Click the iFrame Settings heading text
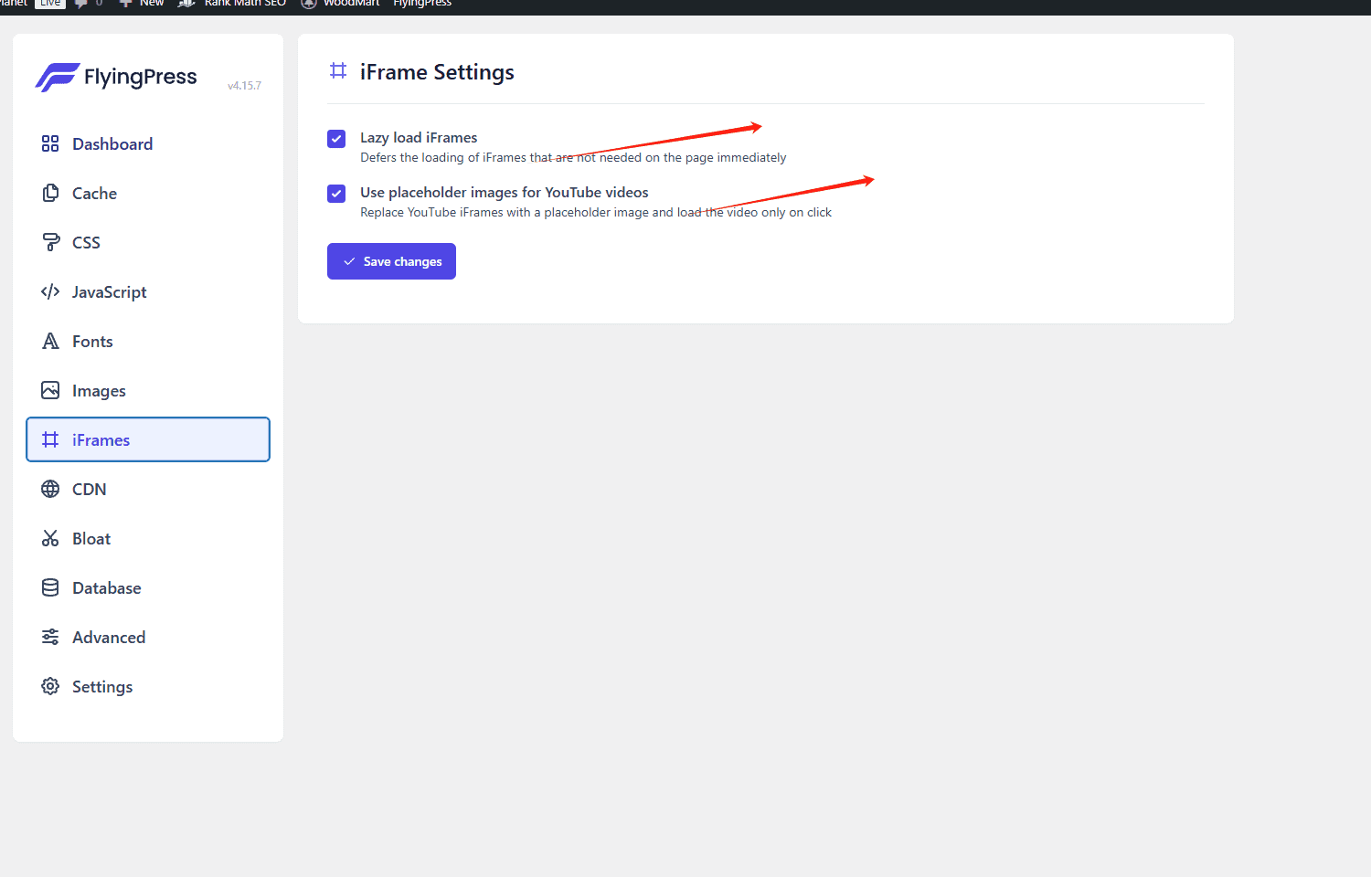 (x=437, y=72)
